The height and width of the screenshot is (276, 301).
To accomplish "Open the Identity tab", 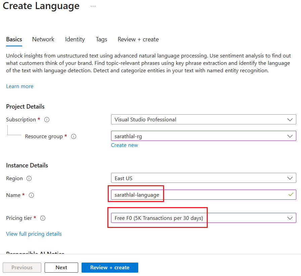I will tap(74, 39).
